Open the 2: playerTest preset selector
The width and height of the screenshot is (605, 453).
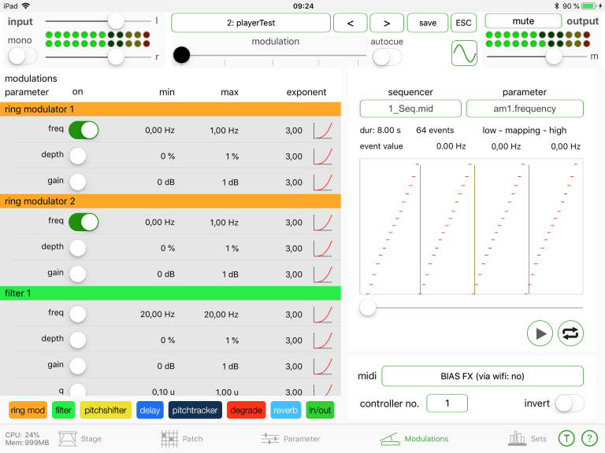click(x=251, y=23)
